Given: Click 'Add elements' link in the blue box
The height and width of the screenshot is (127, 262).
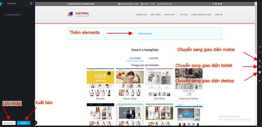Looking at the screenshot, I should click(145, 34).
